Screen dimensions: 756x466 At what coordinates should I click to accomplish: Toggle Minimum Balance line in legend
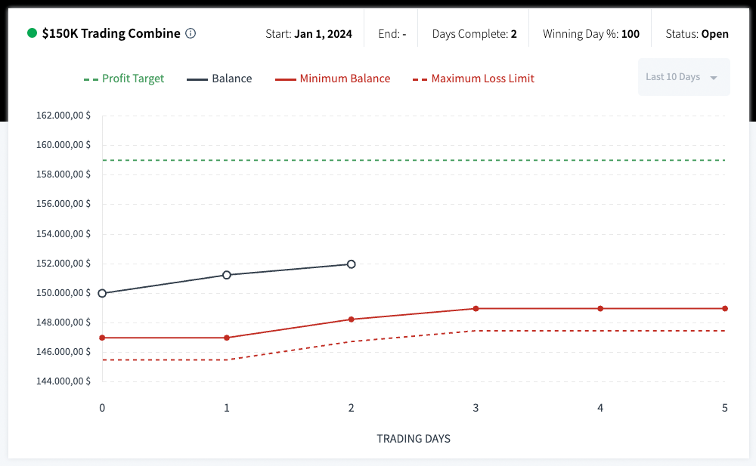pos(333,79)
